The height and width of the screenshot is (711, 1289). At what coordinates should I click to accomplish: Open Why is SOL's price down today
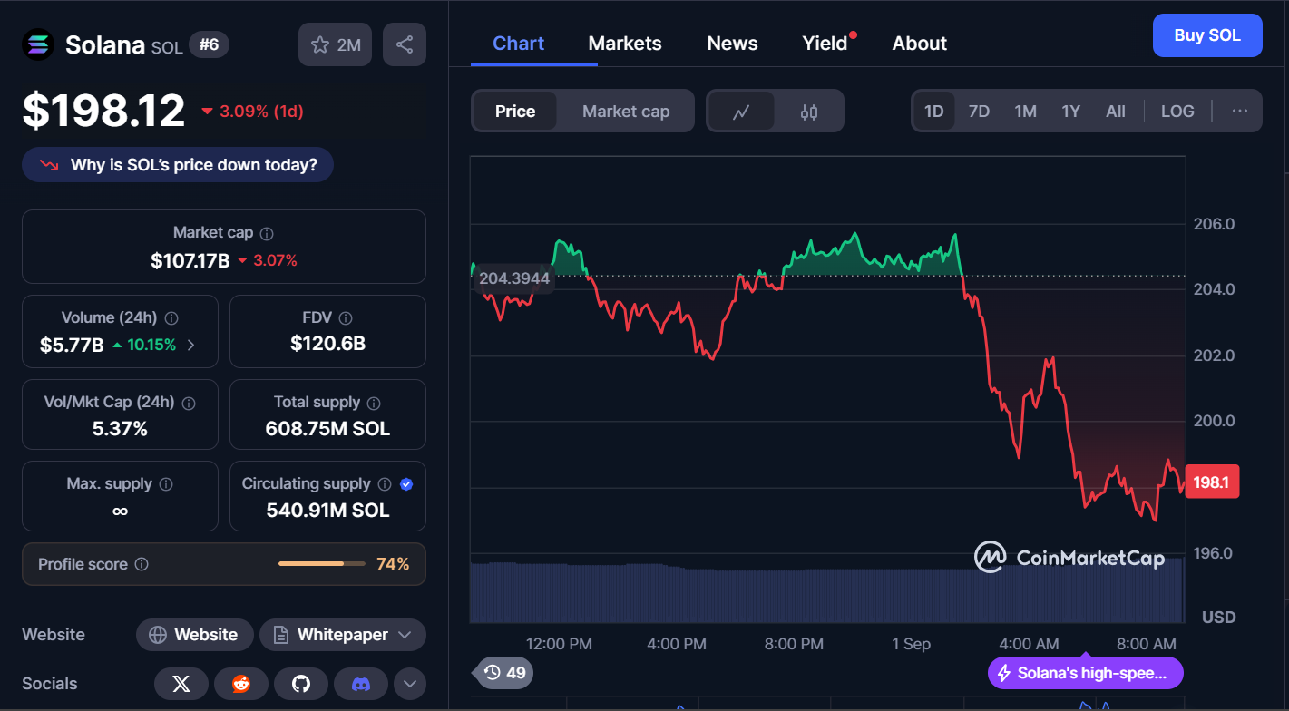click(178, 165)
